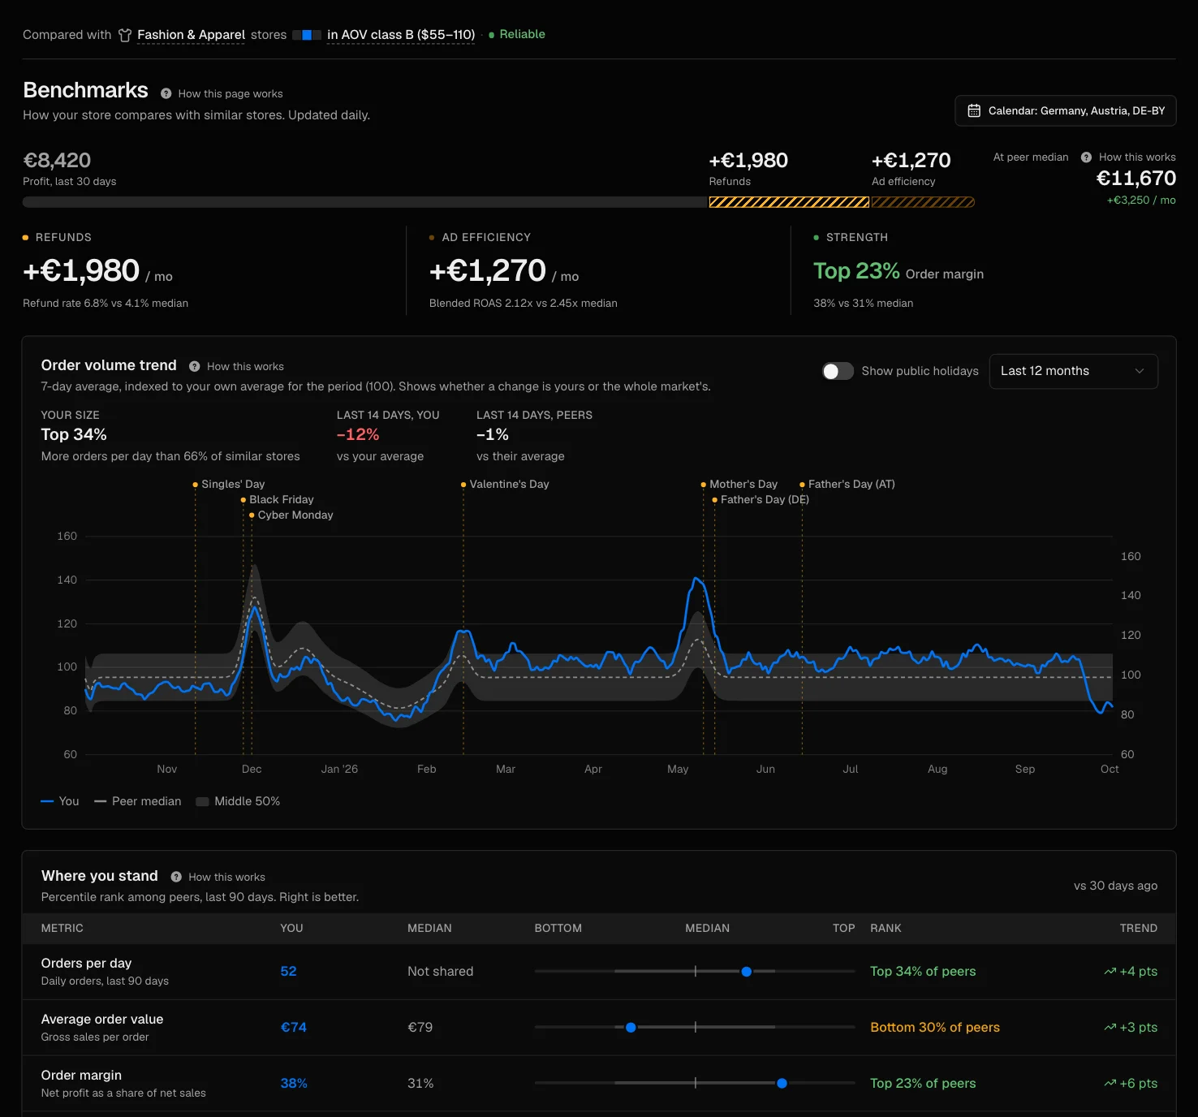Viewport: 1198px width, 1117px height.
Task: Click the Top 34% of peers rank
Action: click(923, 972)
